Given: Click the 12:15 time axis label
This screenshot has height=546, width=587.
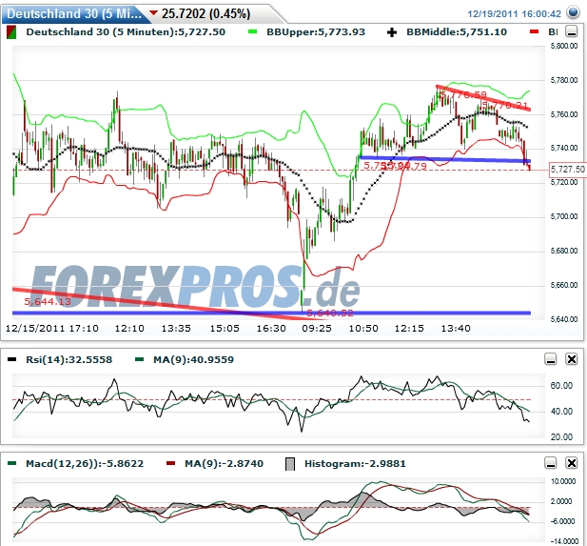Looking at the screenshot, I should pyautogui.click(x=409, y=329).
